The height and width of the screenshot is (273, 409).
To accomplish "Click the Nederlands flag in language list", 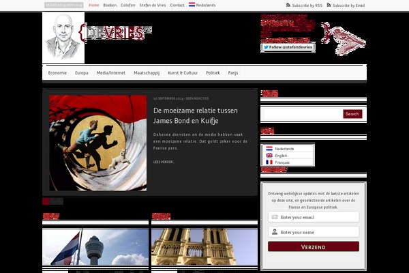I will pos(269,149).
